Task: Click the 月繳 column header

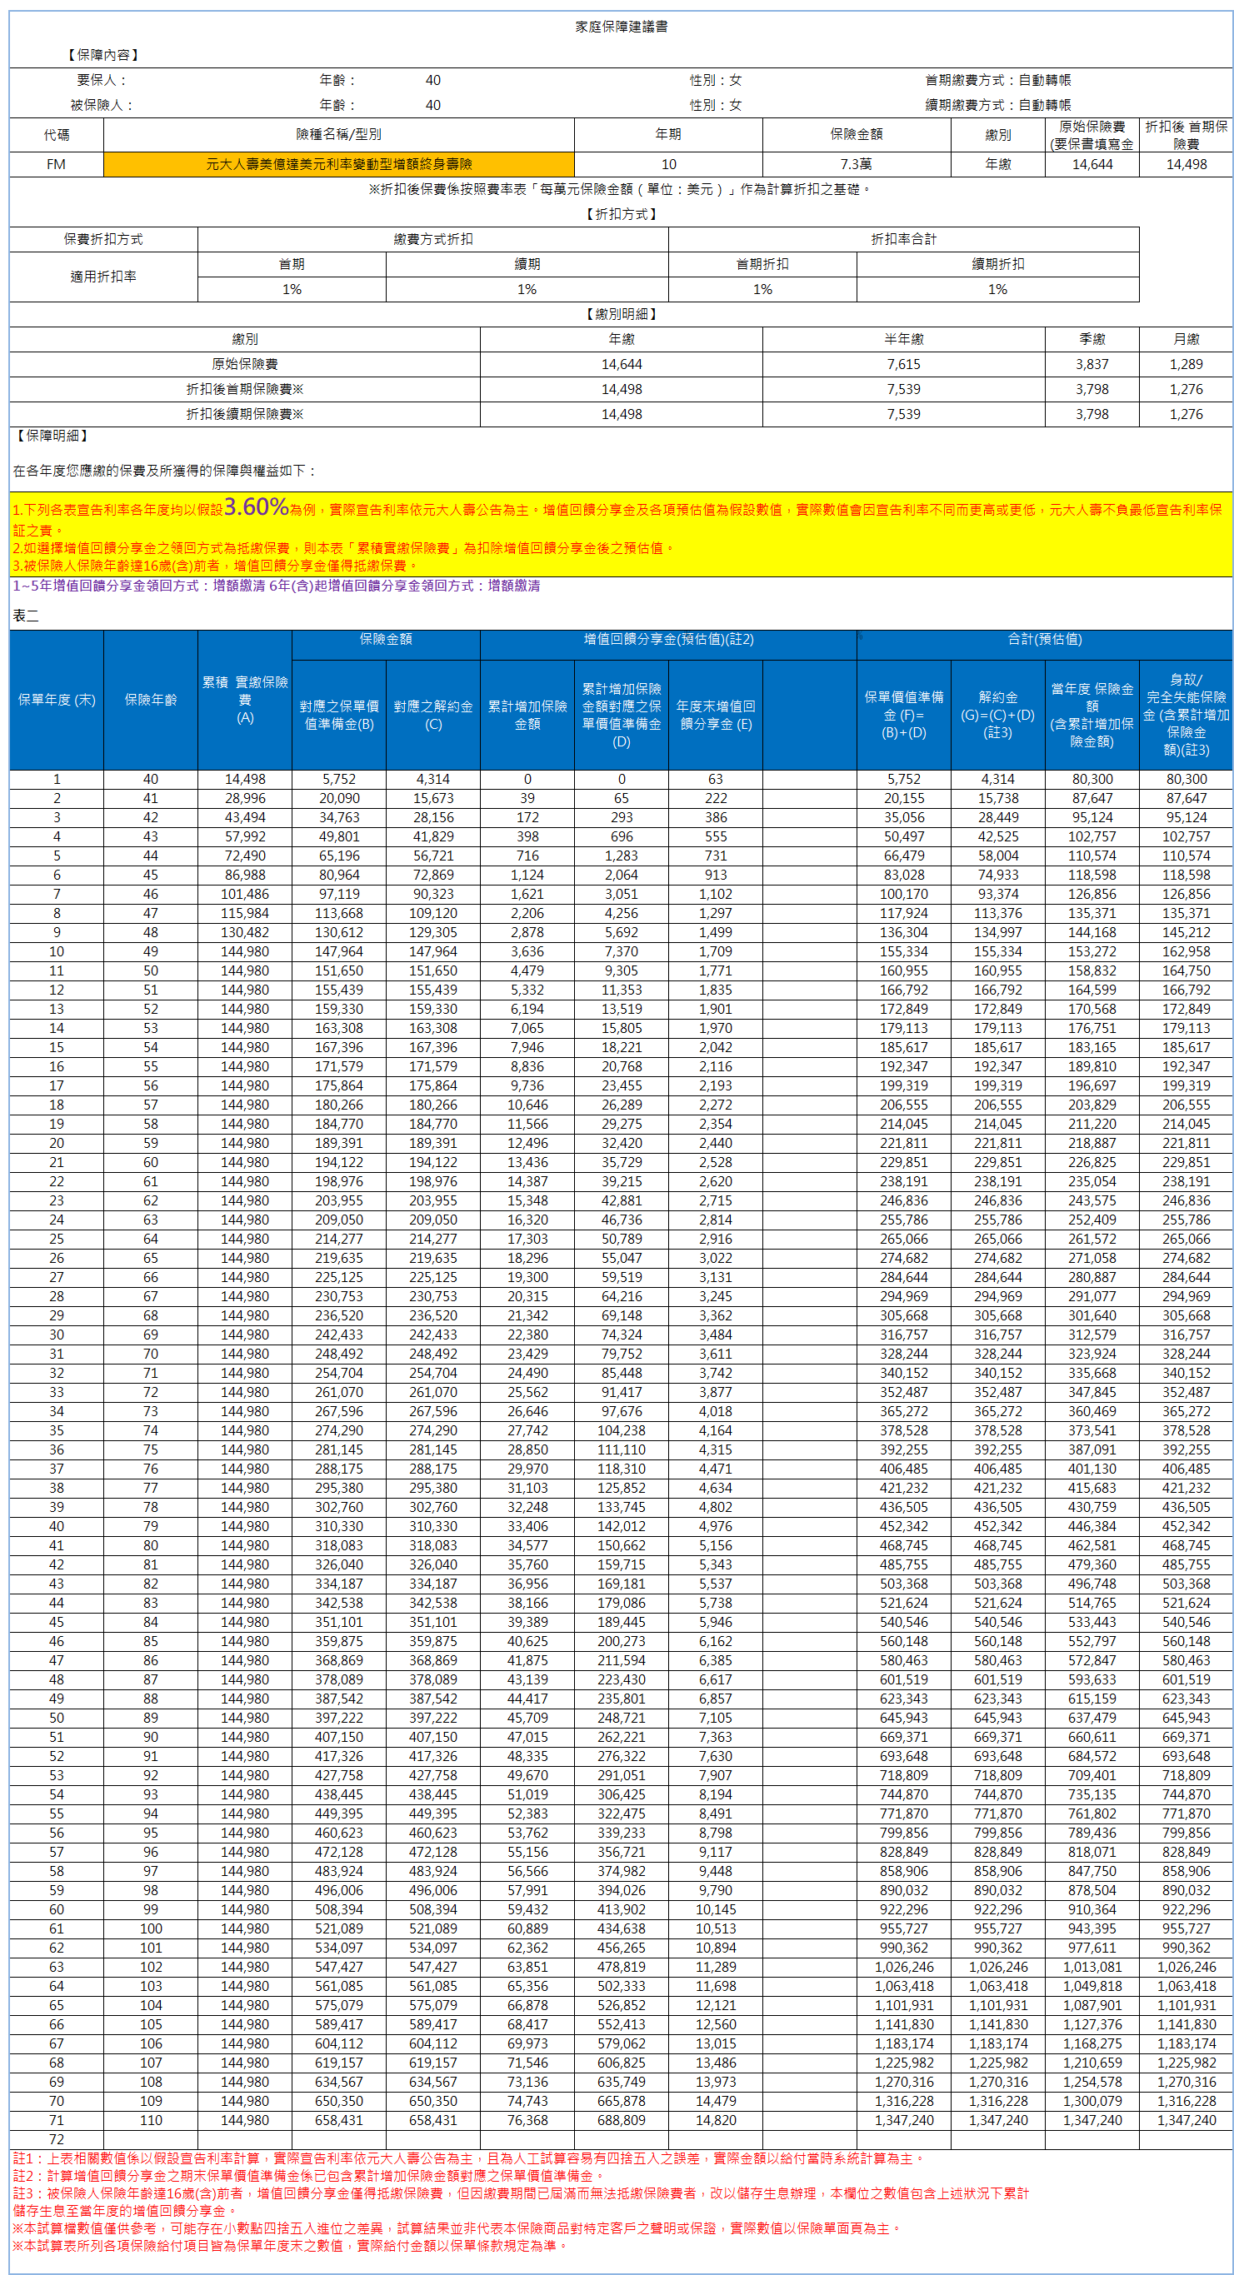Action: click(1187, 339)
